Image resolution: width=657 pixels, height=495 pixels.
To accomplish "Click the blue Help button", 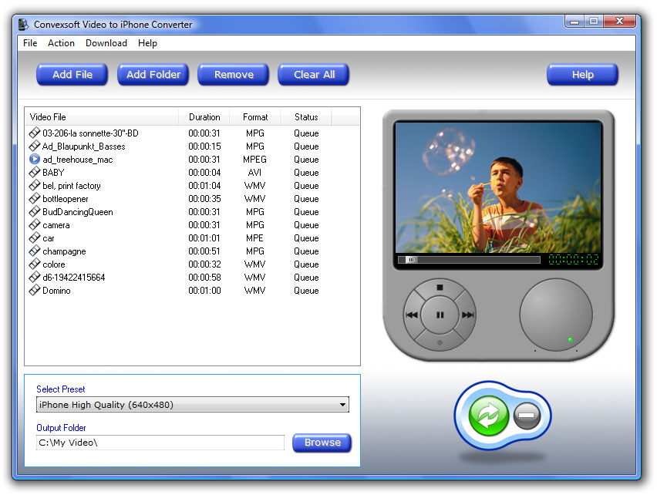I will point(583,75).
